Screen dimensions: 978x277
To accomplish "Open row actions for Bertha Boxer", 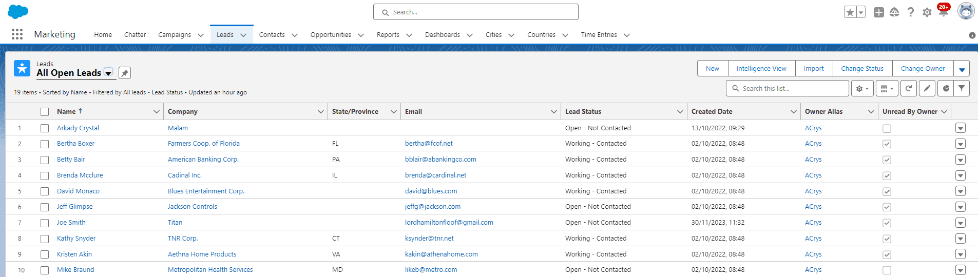I will coord(961,144).
